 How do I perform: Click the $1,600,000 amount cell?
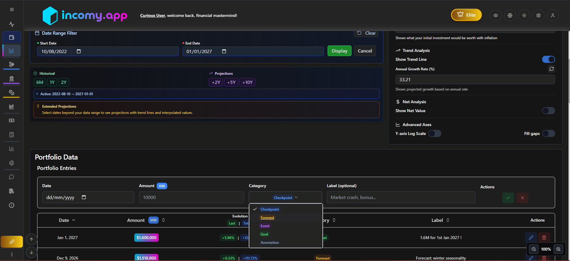[147, 238]
